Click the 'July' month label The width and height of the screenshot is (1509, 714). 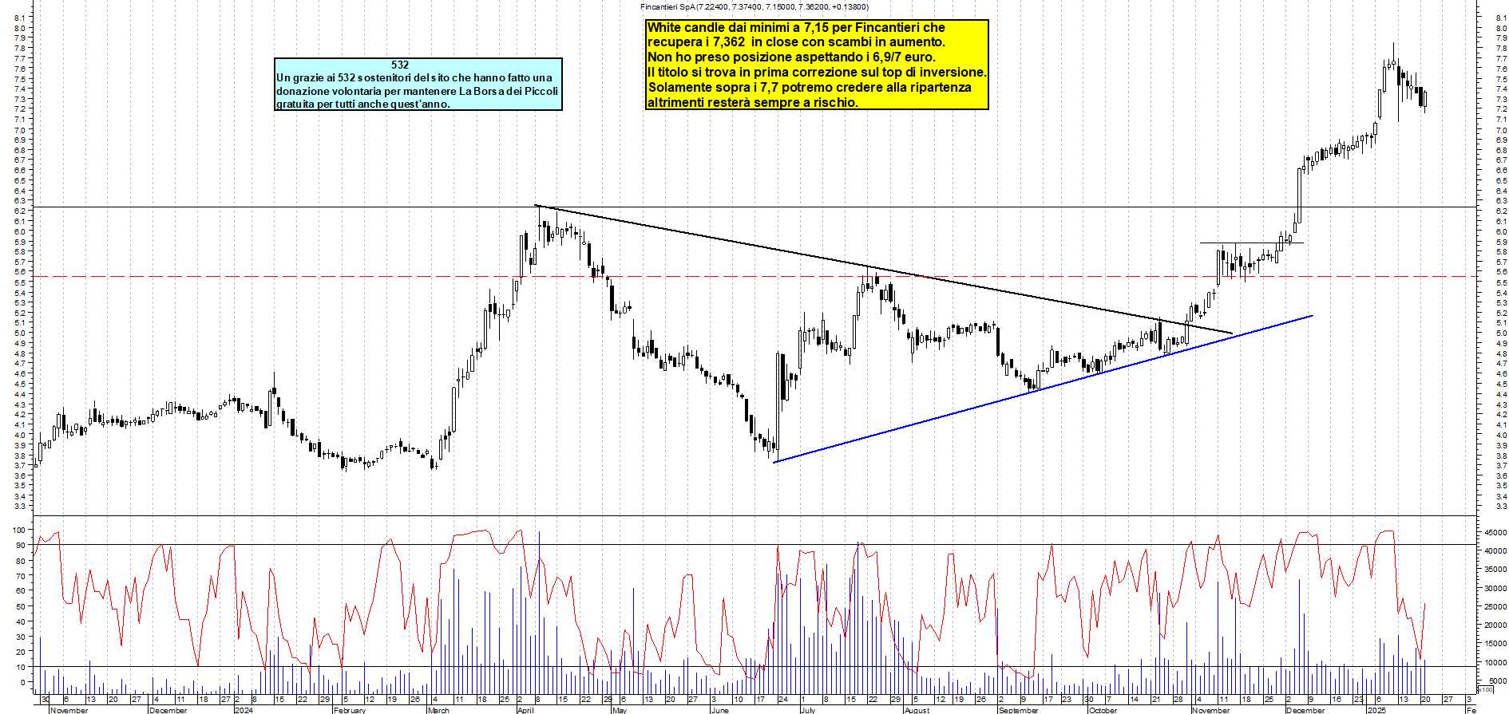click(x=808, y=710)
